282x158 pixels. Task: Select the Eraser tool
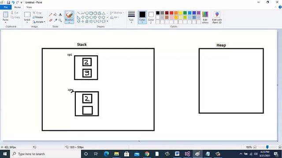51,20
